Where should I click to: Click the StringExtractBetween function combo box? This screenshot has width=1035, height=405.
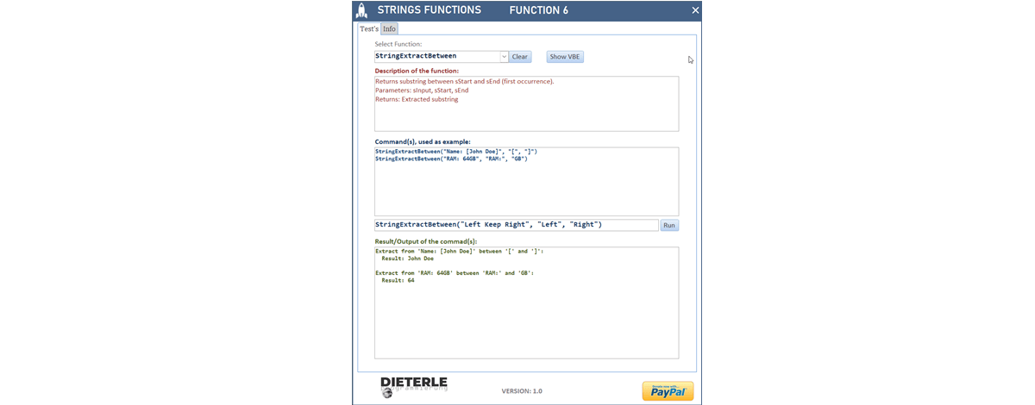436,57
